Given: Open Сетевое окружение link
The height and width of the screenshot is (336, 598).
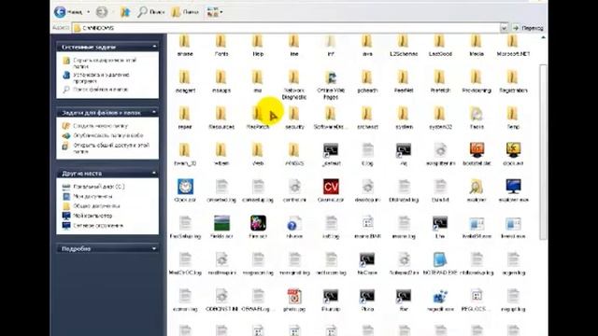Looking at the screenshot, I should (x=98, y=226).
